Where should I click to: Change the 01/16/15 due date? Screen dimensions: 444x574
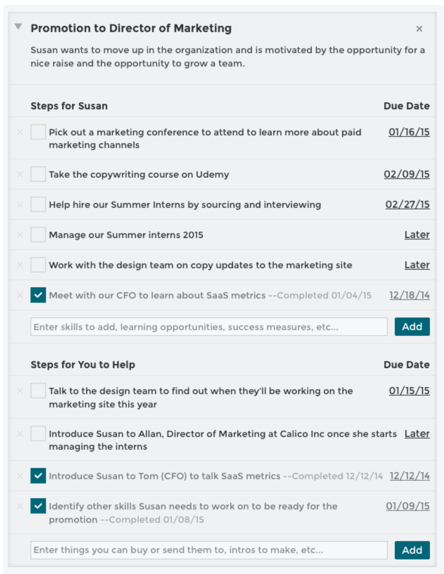(x=409, y=132)
